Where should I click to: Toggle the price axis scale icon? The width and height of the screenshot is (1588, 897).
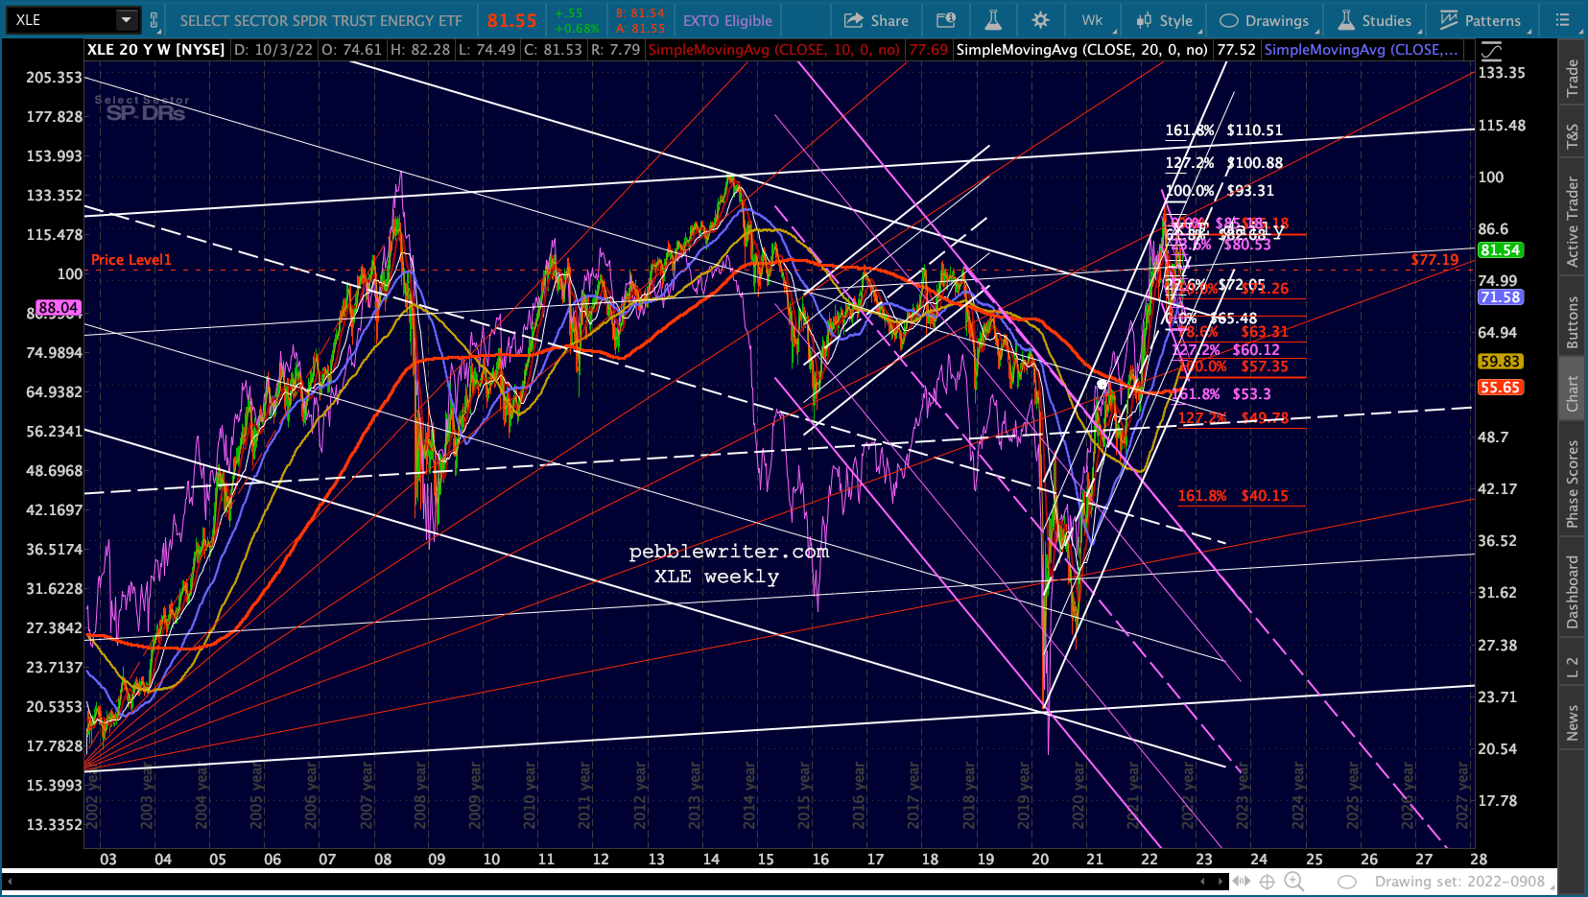1491,51
